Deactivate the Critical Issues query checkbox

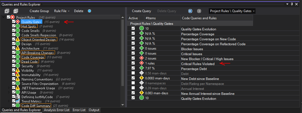(x=133, y=53)
